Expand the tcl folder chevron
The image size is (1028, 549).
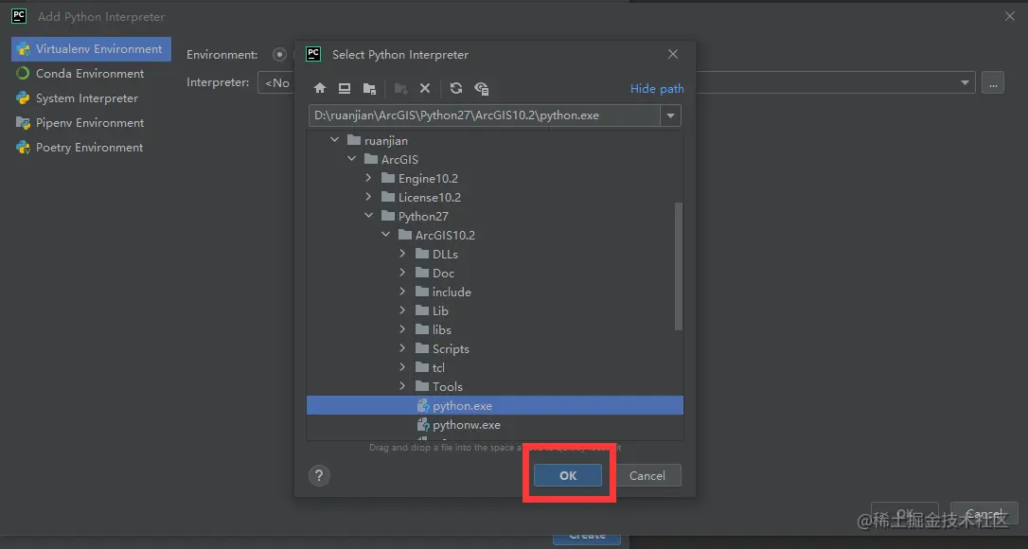(402, 367)
